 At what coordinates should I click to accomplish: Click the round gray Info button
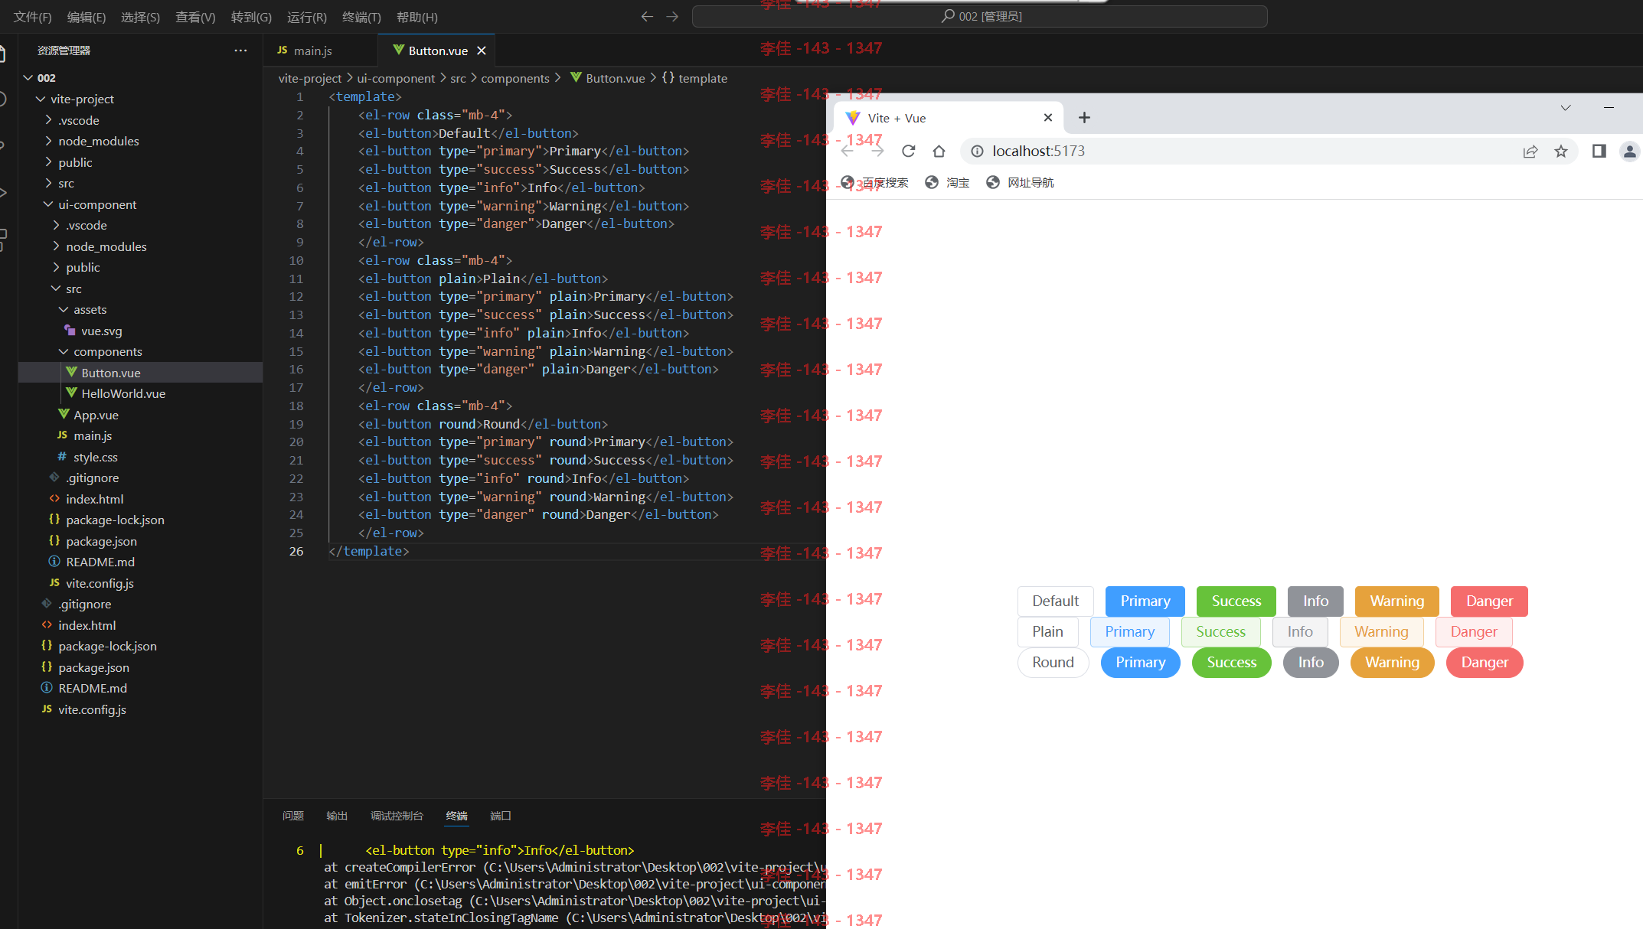1311,662
